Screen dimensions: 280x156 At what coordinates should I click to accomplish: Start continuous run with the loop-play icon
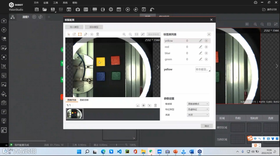click(x=136, y=10)
